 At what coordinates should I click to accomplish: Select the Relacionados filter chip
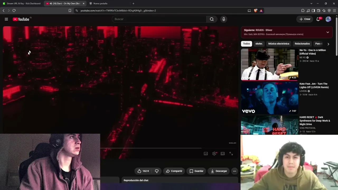pyautogui.click(x=302, y=44)
